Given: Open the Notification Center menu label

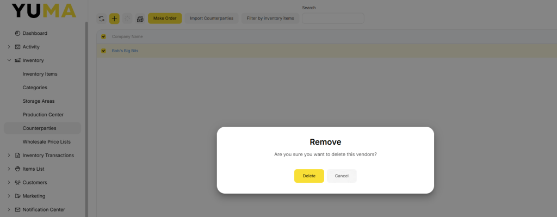Looking at the screenshot, I should [44, 209].
